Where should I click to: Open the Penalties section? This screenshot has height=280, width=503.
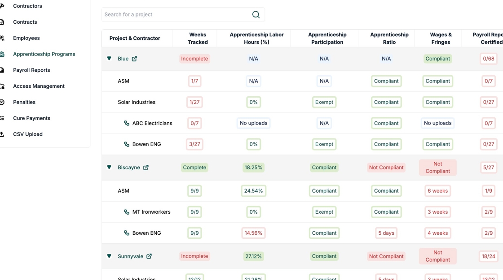pyautogui.click(x=24, y=102)
